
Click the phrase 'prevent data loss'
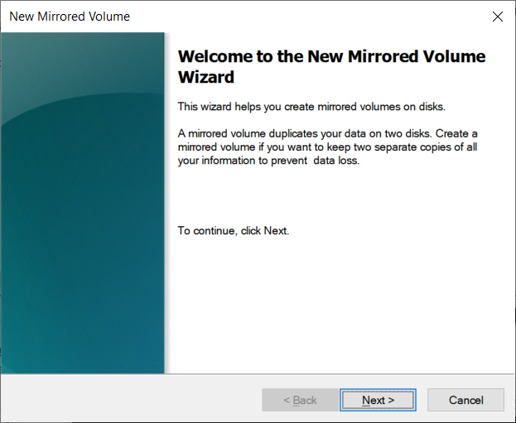point(315,161)
